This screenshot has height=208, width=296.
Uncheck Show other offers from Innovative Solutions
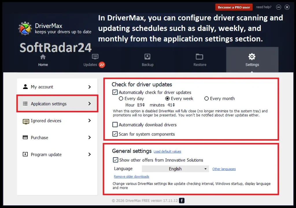[116, 160]
